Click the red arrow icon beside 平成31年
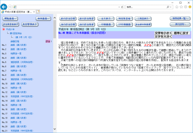The width and height of the screenshot is (193, 133). coord(4,29)
